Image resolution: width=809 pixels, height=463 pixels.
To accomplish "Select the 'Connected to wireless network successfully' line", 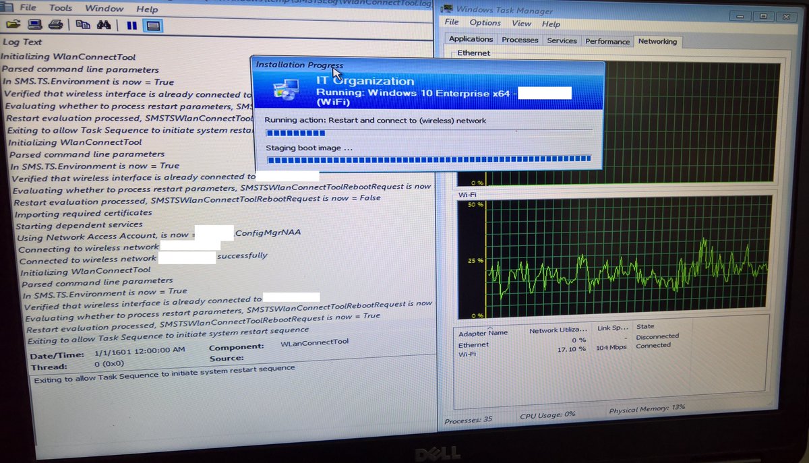I will pyautogui.click(x=143, y=259).
